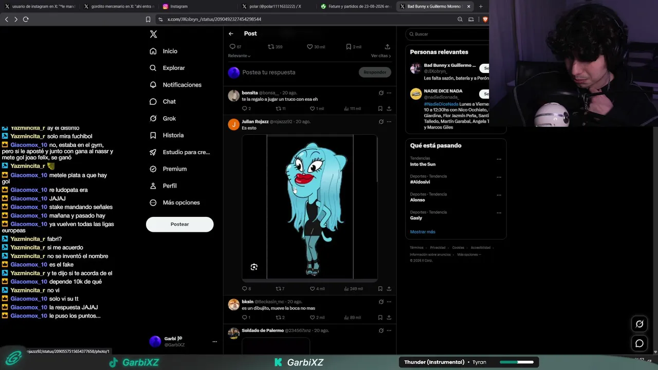This screenshot has height=370, width=658.
Task: Open the floating Grok button
Action: pos(639,324)
